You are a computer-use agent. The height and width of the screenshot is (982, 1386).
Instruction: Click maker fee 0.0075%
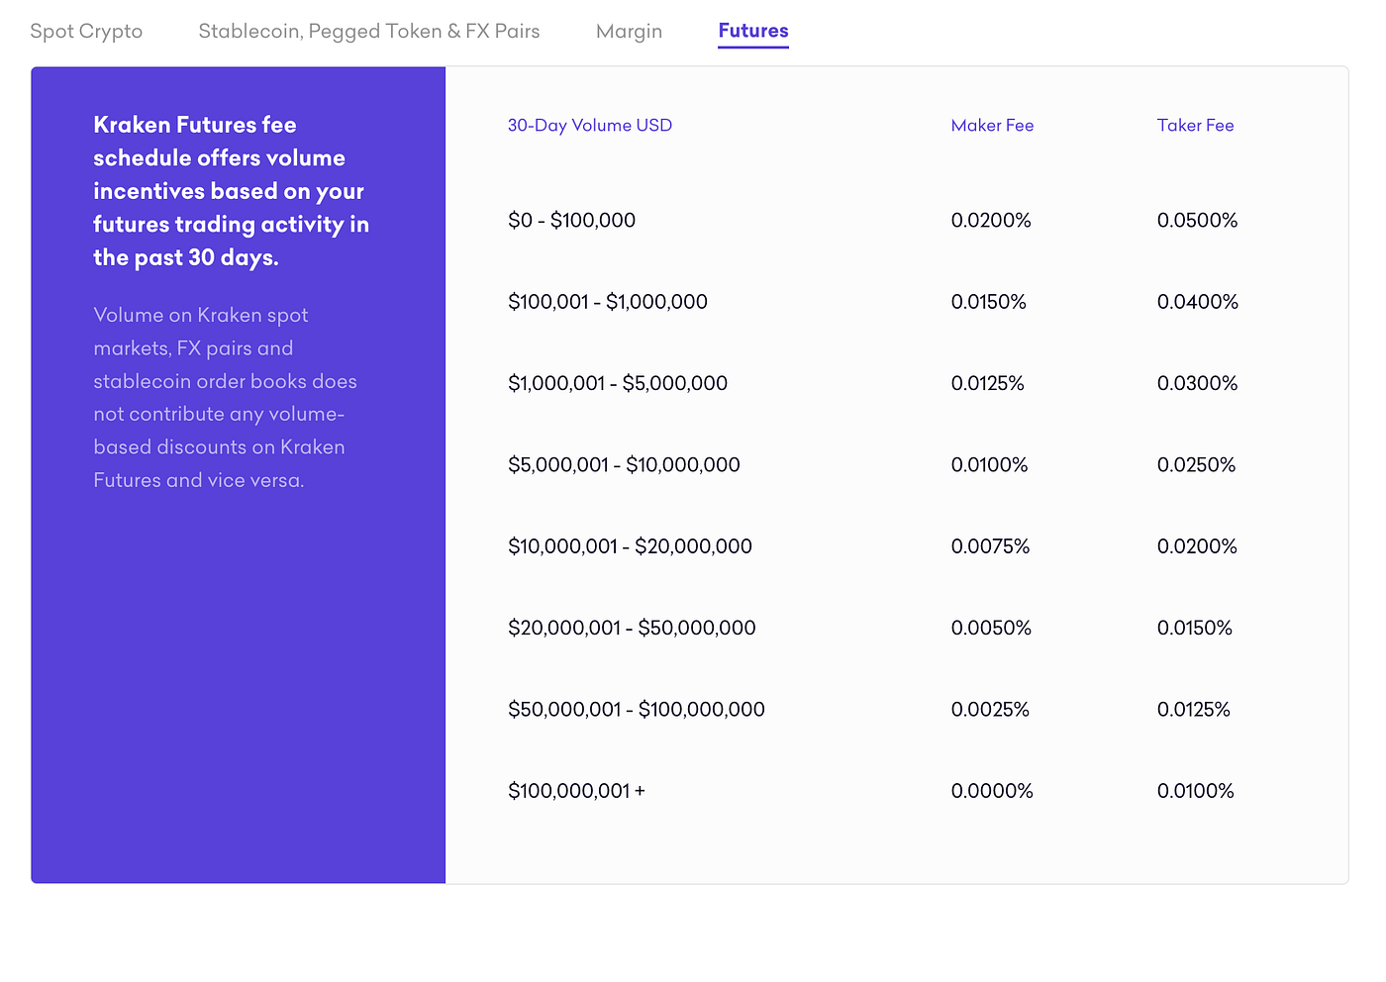pos(990,545)
